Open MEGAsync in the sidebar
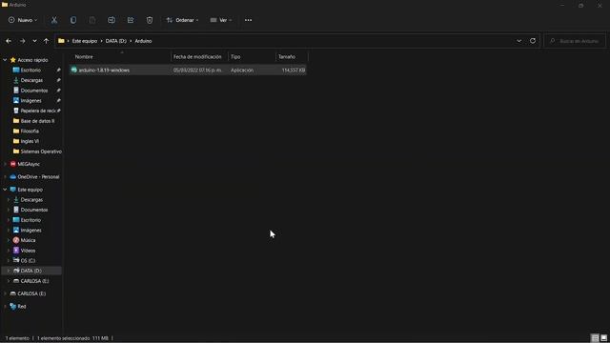 (x=29, y=164)
